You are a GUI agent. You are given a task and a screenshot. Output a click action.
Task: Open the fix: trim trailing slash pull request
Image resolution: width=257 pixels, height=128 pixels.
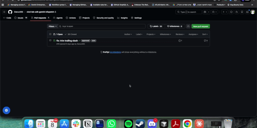(67, 41)
